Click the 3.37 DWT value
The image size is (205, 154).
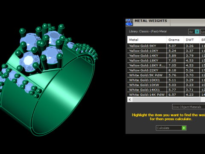[x=190, y=51]
